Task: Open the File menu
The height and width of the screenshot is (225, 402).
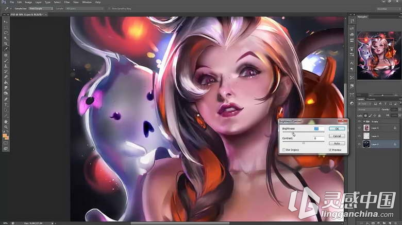Action: [x=11, y=2]
